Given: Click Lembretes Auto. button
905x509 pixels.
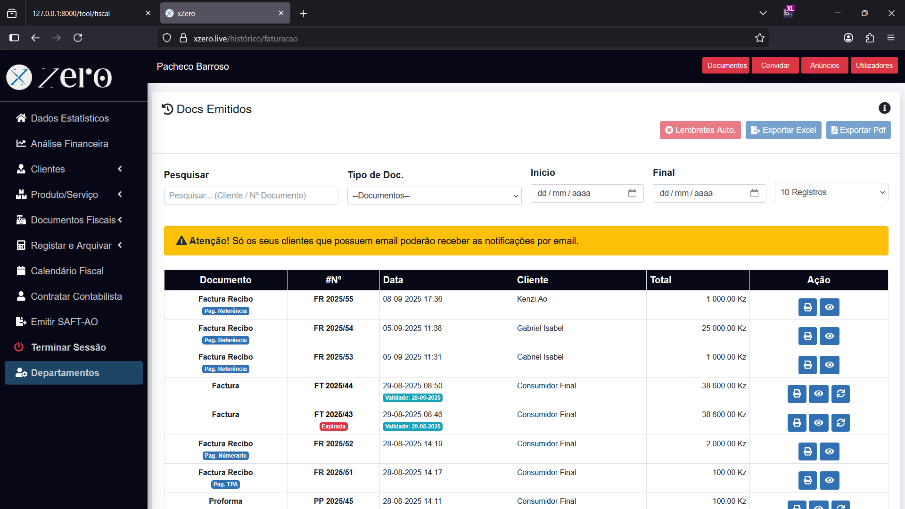Looking at the screenshot, I should click(700, 130).
